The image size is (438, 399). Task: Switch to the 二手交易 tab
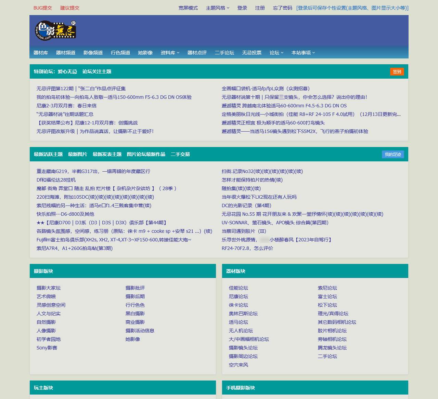coord(180,154)
